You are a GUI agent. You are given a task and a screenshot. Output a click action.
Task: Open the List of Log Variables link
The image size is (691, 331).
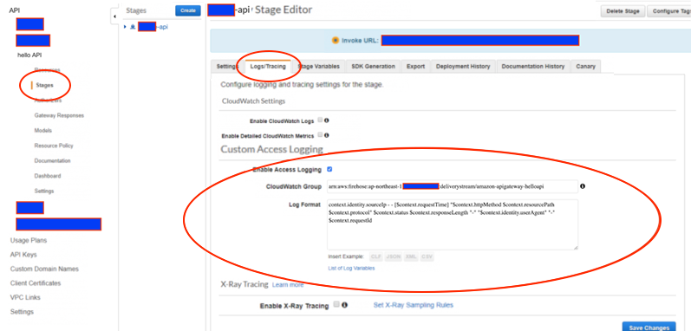pyautogui.click(x=351, y=268)
